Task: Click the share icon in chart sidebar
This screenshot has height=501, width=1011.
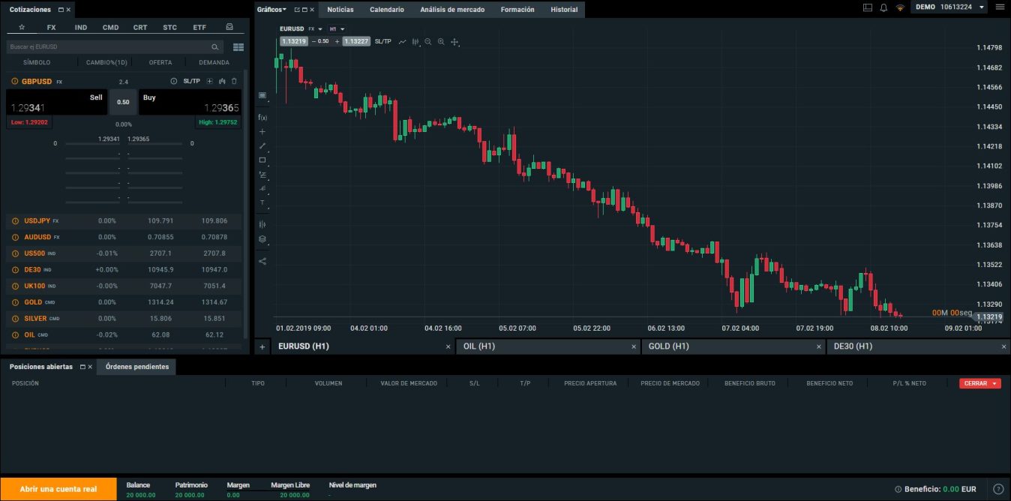Action: click(262, 261)
